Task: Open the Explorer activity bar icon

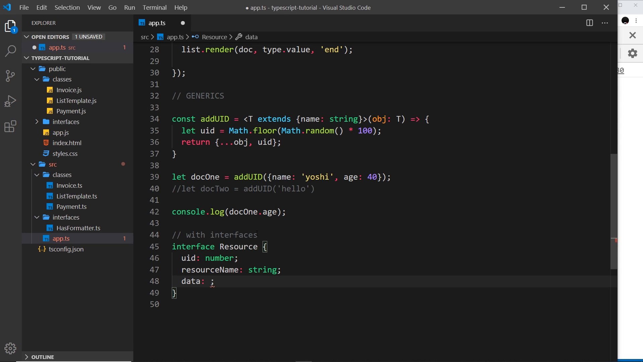Action: pyautogui.click(x=11, y=26)
